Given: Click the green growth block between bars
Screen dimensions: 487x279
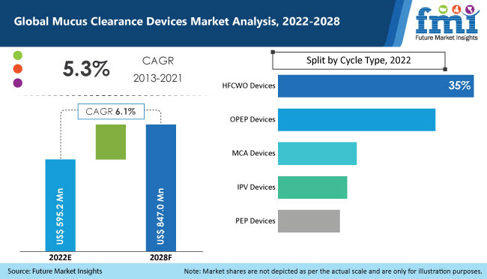Looking at the screenshot, I should [x=111, y=142].
